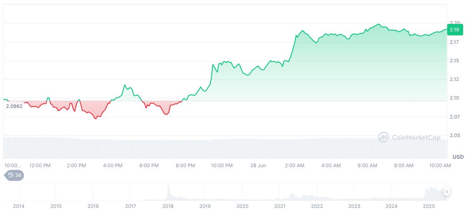Image resolution: width=476 pixels, height=211 pixels.
Task: Click the 28 Jun date label
Action: pyautogui.click(x=258, y=165)
